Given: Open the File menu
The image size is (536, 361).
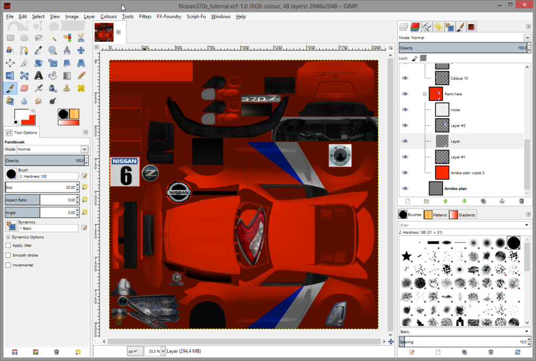Looking at the screenshot, I should tap(10, 16).
